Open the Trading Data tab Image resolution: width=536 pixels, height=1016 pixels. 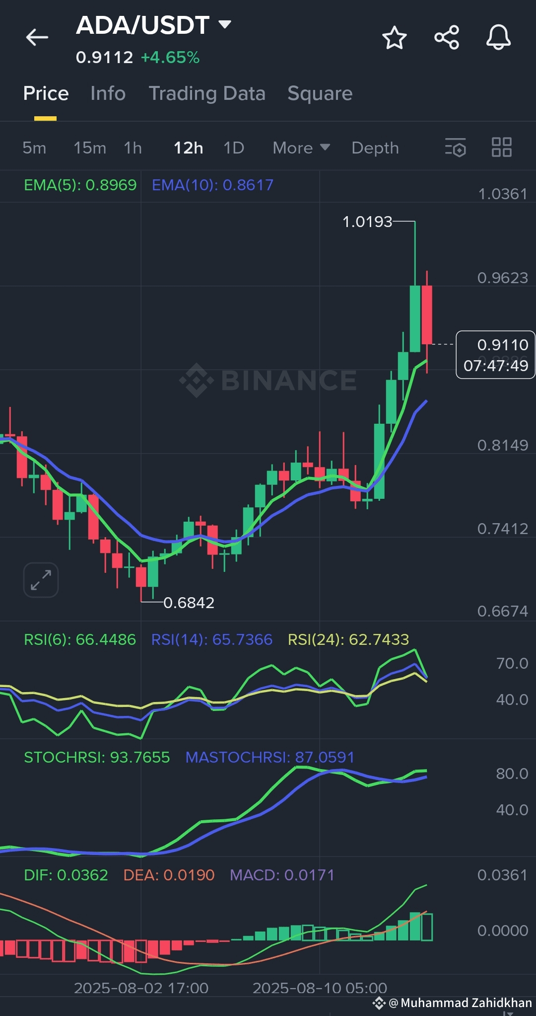(207, 93)
